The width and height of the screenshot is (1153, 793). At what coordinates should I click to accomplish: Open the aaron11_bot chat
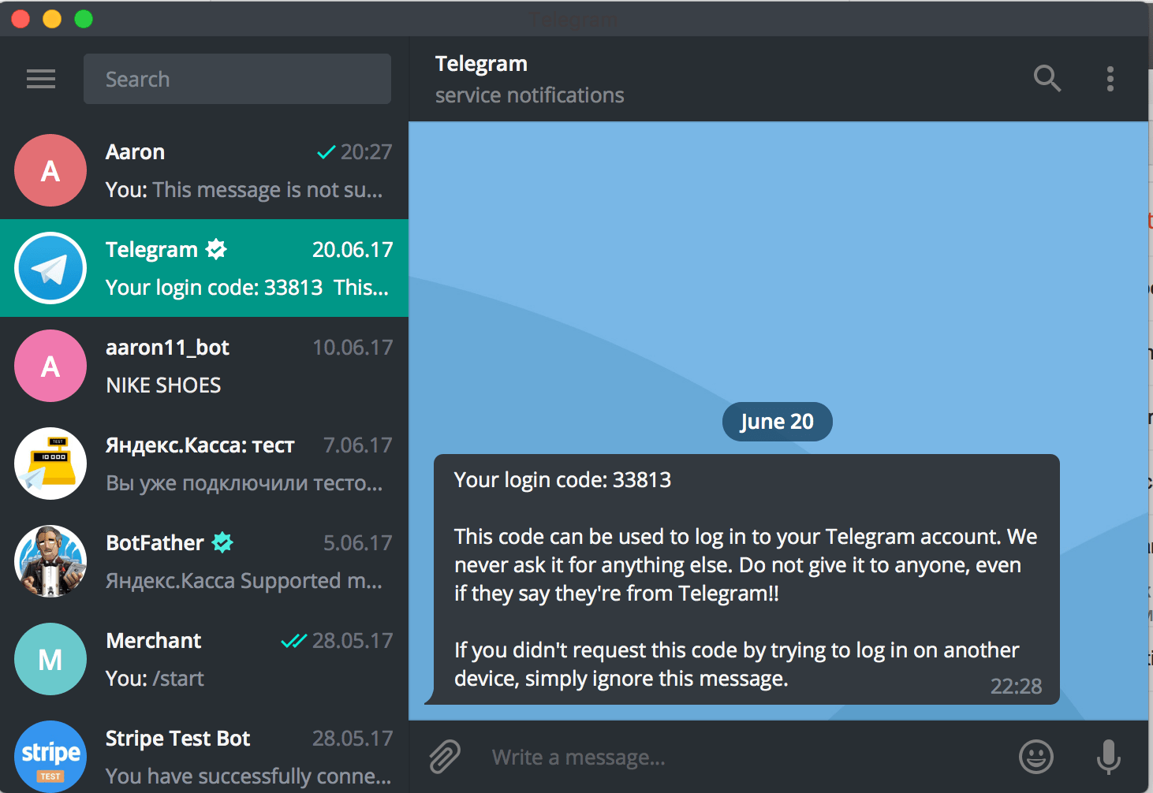(204, 366)
